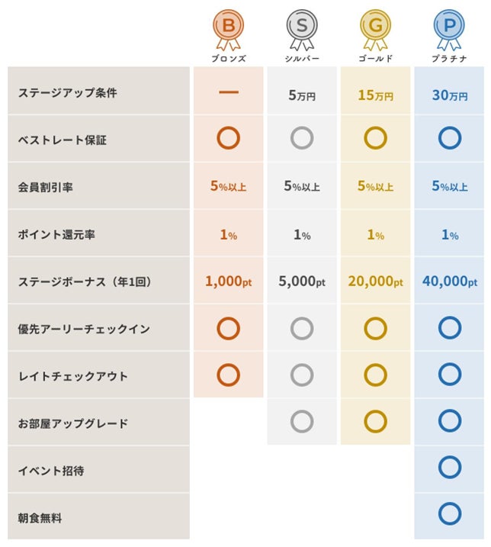Click Silver circle for お部屋アップグレード
This screenshot has height=547, width=491.
point(302,421)
